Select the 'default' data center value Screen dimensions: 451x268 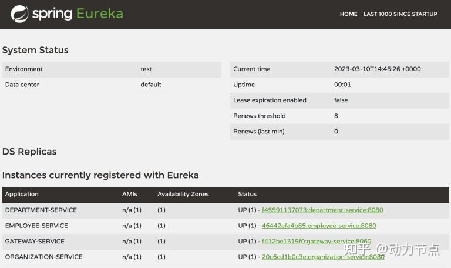151,85
